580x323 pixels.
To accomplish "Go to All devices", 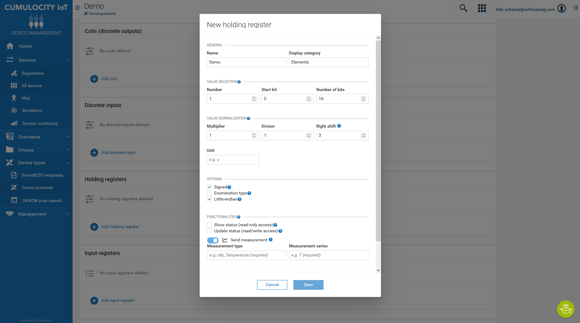I will pos(32,86).
